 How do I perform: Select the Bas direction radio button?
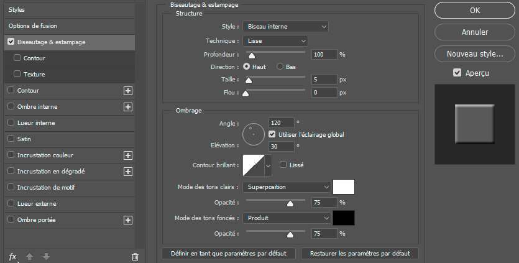(280, 67)
